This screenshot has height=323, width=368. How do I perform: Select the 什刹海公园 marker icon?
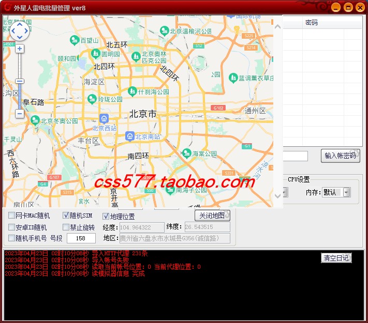click(133, 91)
